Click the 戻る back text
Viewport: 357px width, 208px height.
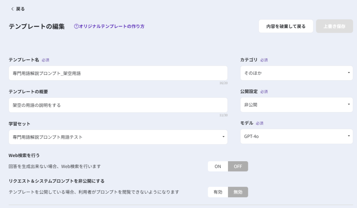click(x=21, y=9)
